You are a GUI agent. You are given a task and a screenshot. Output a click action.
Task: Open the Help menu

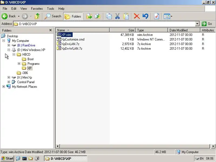61,9
